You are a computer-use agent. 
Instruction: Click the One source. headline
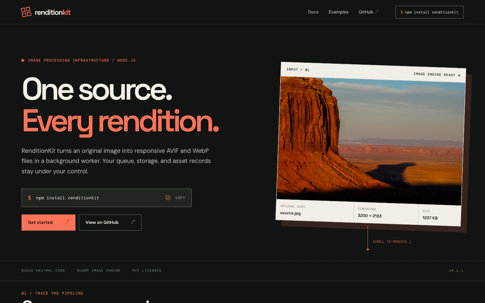tap(97, 89)
